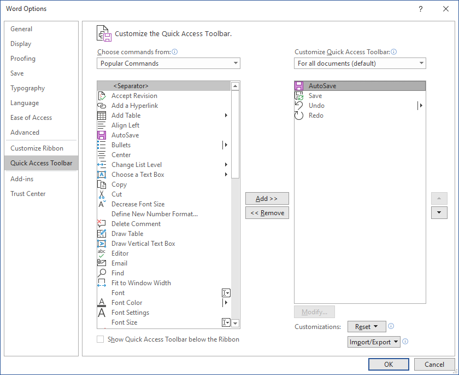Select the Add Table grid icon
The image size is (459, 375).
coord(102,116)
